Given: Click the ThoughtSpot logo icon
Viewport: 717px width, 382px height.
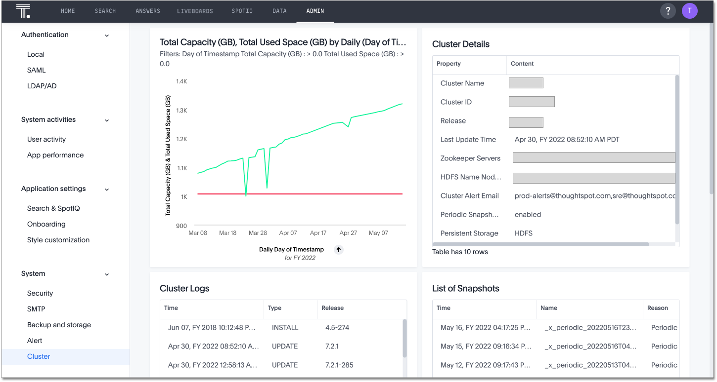Looking at the screenshot, I should 23,11.
